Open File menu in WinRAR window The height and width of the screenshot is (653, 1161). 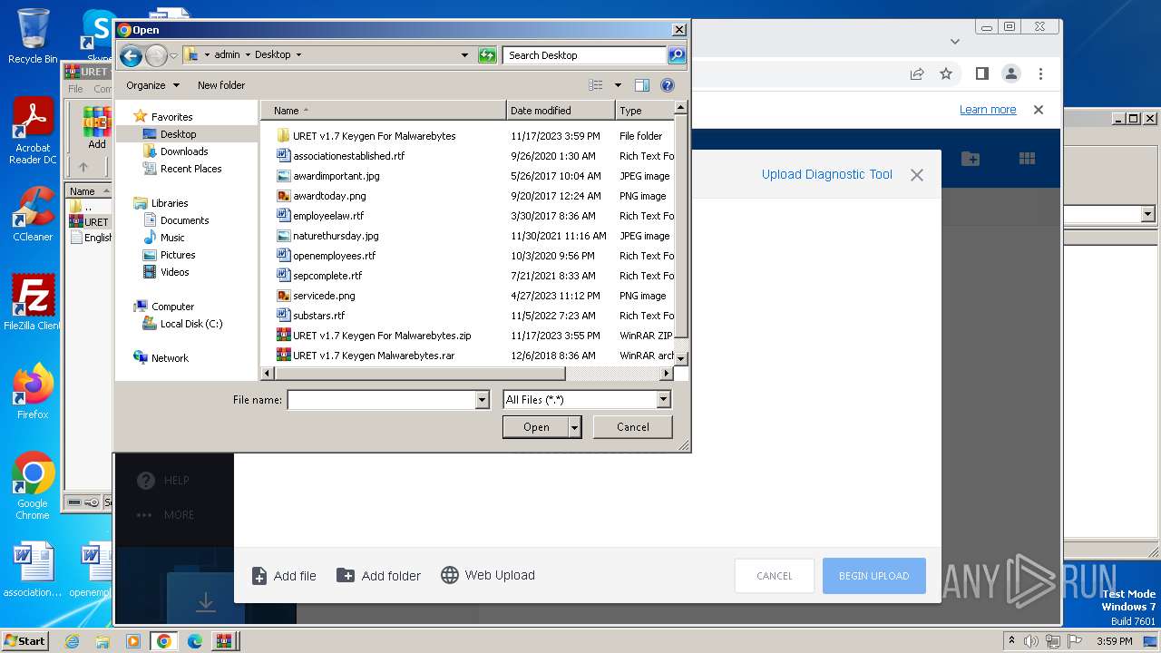(75, 89)
